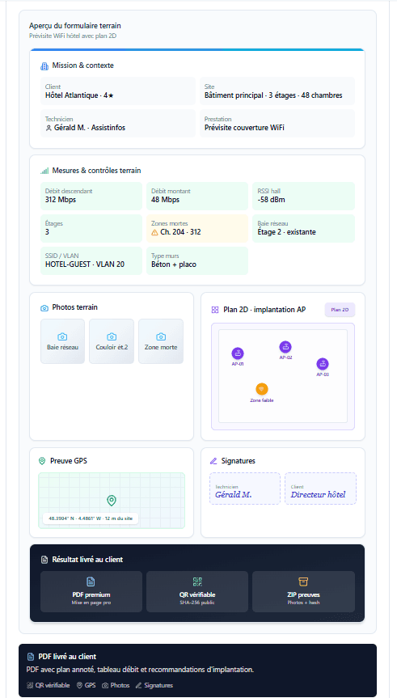Click the PDF premium document icon
This screenshot has height=698, width=397.
[x=91, y=582]
